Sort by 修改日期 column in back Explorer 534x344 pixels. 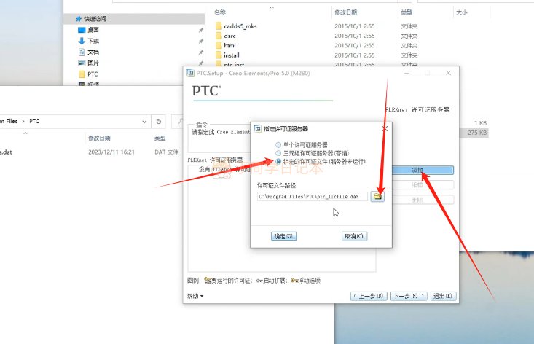click(345, 12)
